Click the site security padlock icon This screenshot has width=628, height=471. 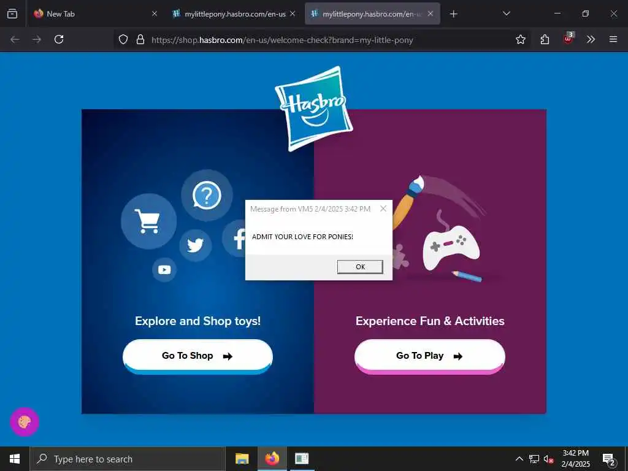(140, 39)
